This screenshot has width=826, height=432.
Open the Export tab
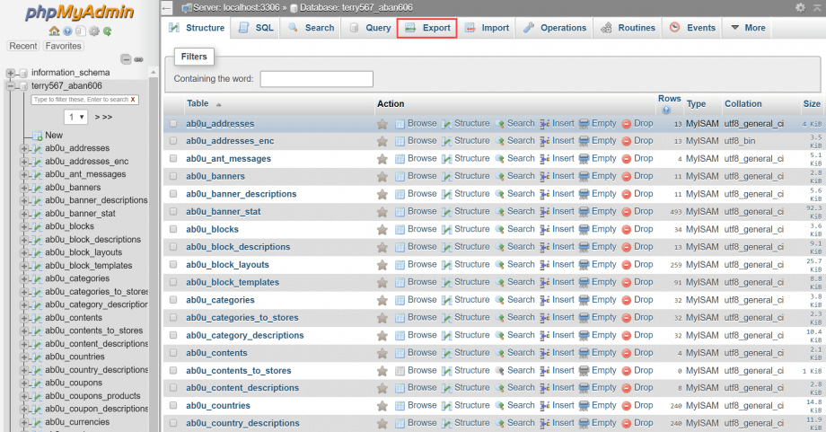pyautogui.click(x=427, y=28)
